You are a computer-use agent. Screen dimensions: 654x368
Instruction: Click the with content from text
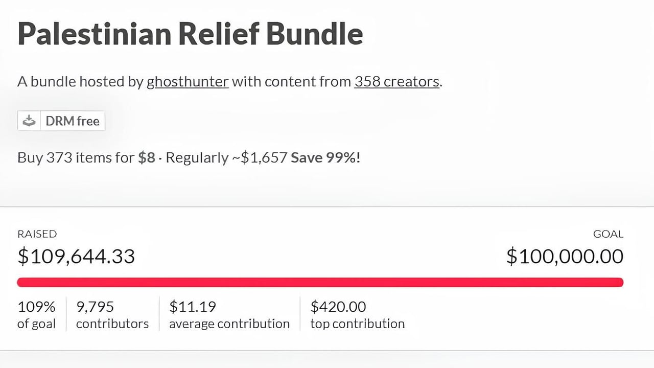point(291,82)
